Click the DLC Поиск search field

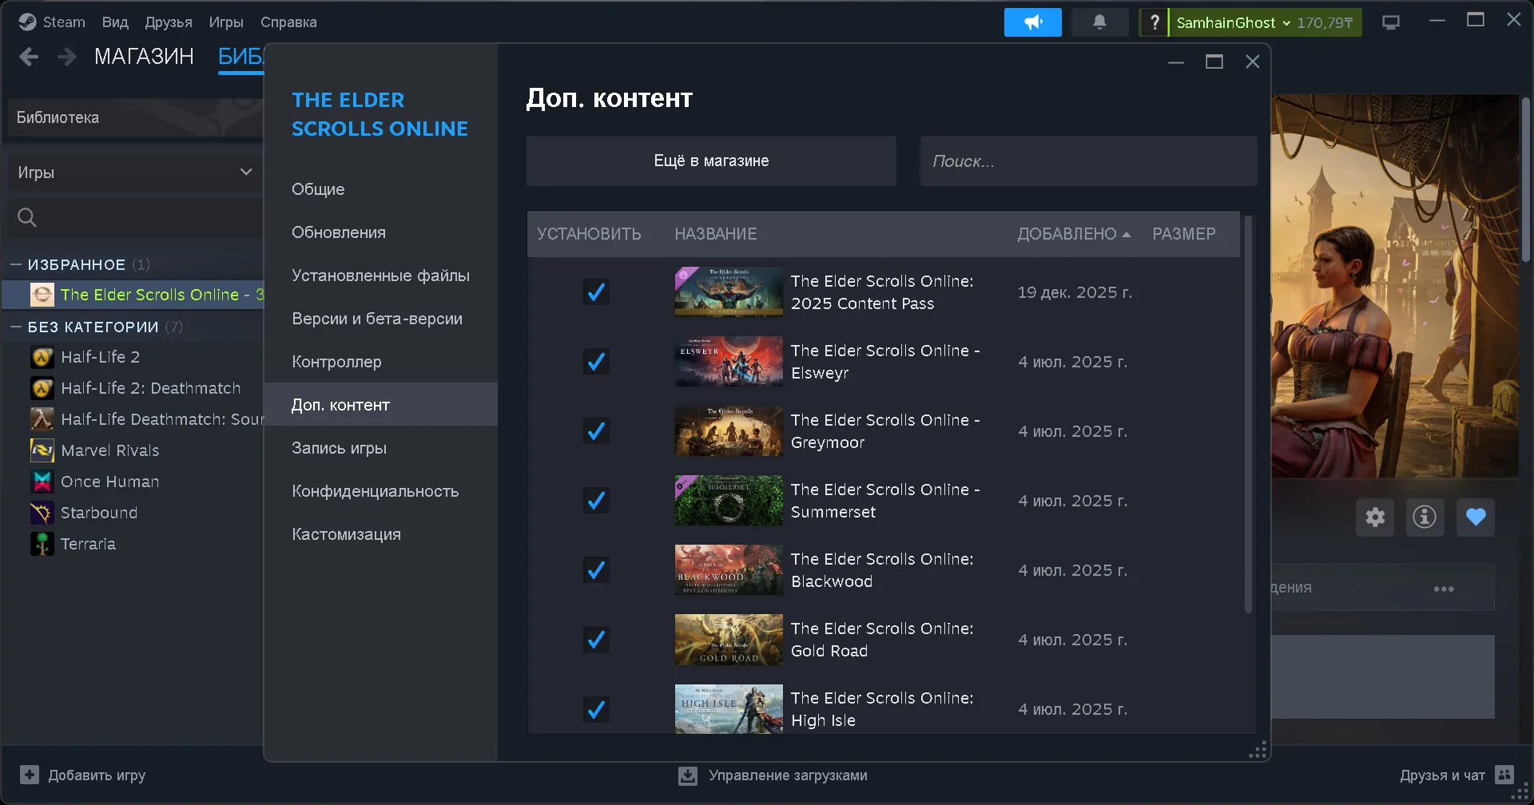click(x=1088, y=161)
